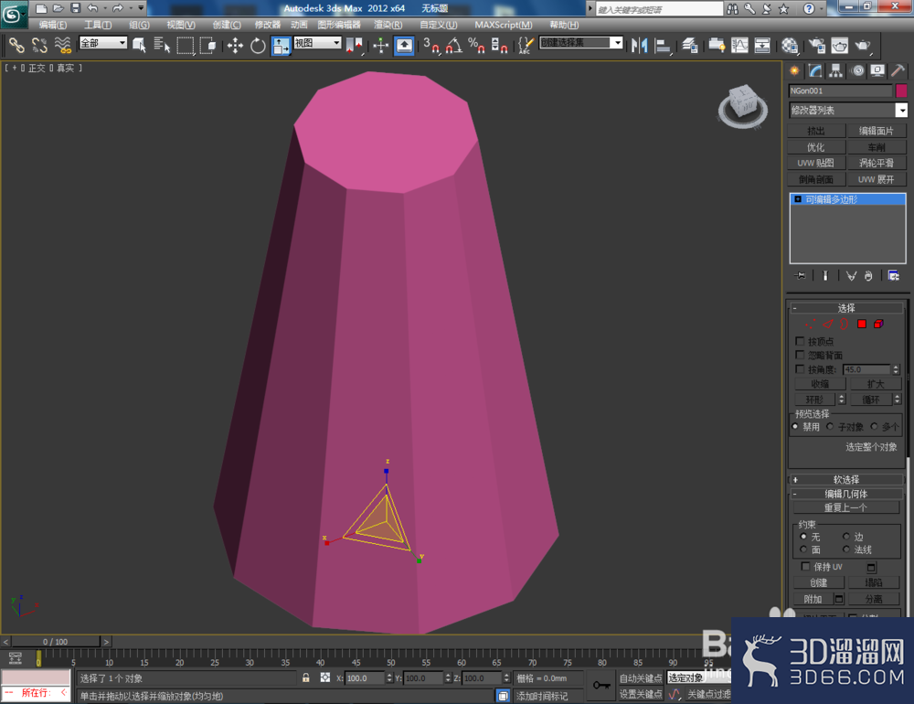The image size is (914, 704).
Task: Open the 附加 list settings box
Action: click(x=839, y=599)
